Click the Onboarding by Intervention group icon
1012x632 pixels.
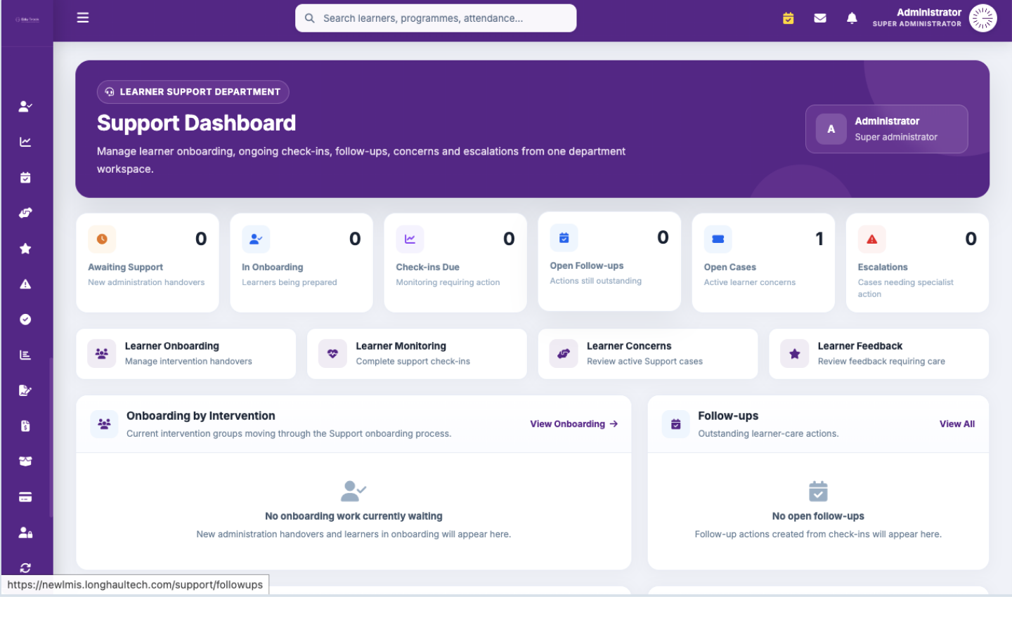coord(104,424)
